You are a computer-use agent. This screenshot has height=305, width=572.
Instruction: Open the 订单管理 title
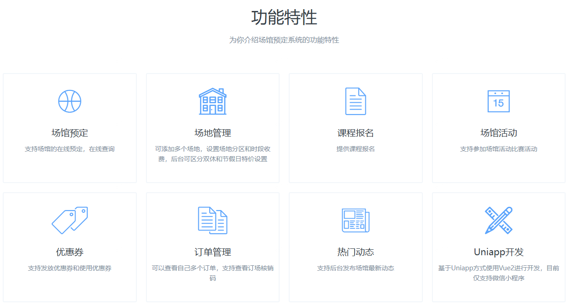click(x=212, y=252)
